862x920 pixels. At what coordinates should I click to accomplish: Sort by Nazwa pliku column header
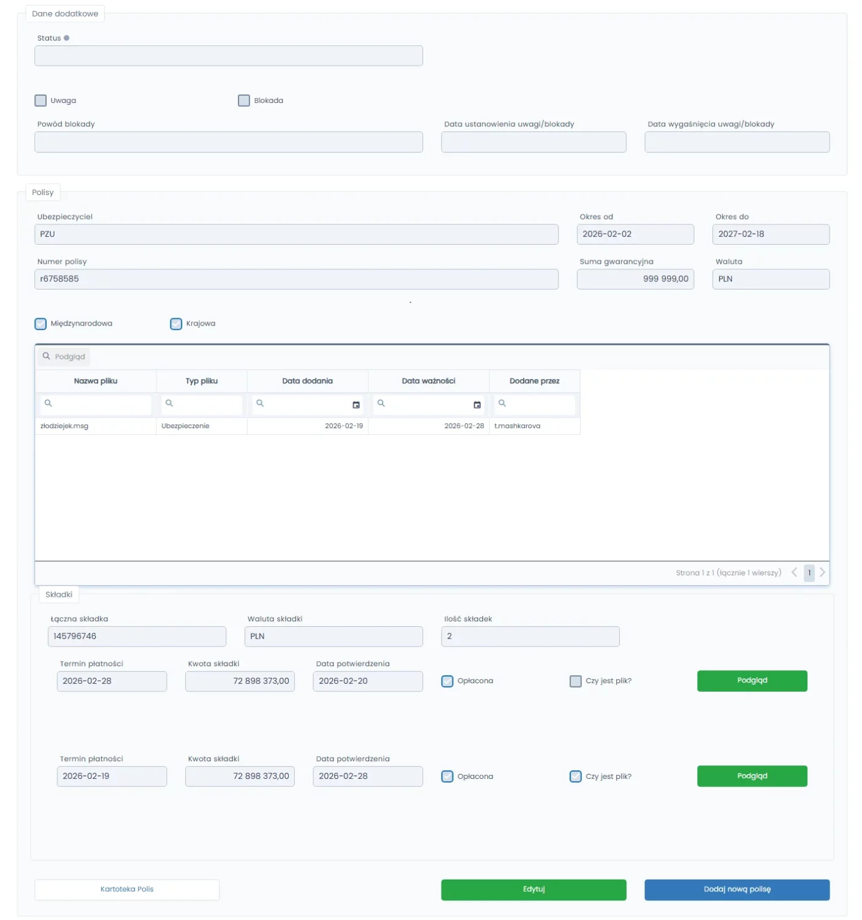(96, 381)
